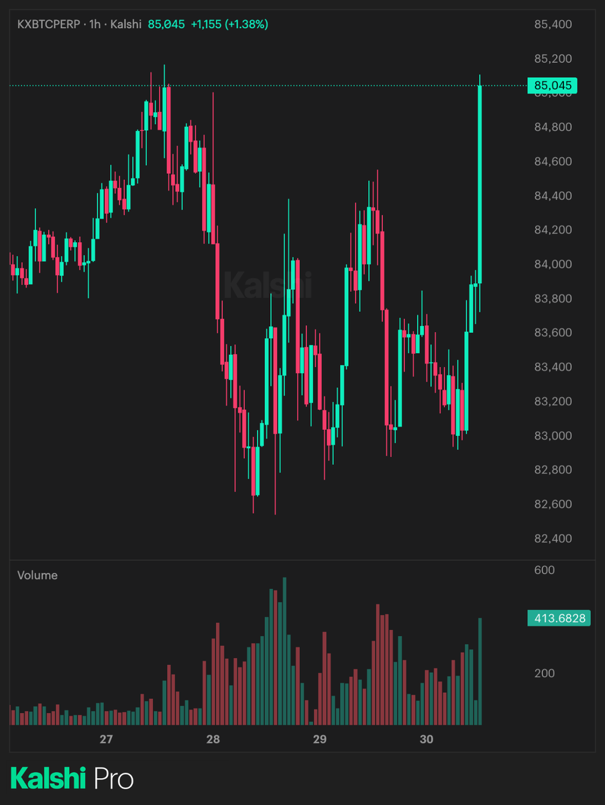Image resolution: width=605 pixels, height=805 pixels.
Task: Click the 84,800 price axis label
Action: (553, 127)
